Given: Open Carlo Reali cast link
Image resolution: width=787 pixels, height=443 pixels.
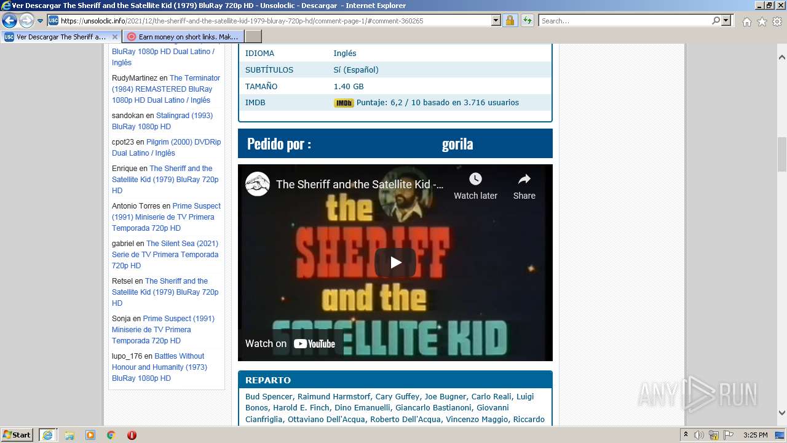Looking at the screenshot, I should pos(491,397).
